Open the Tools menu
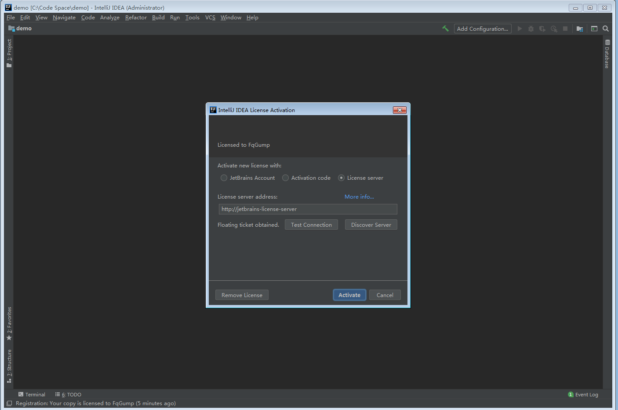618x410 pixels. 193,18
